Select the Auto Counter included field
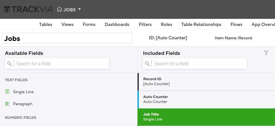Image resolution: width=275 pixels, height=126 pixels. [206, 99]
